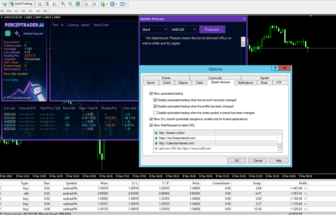Switch to the Community tab

coord(215,78)
